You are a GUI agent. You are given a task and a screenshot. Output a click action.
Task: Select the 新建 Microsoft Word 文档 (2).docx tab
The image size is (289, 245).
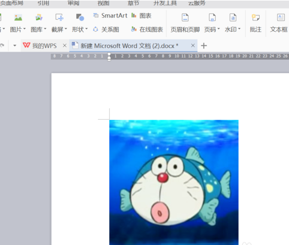point(133,46)
